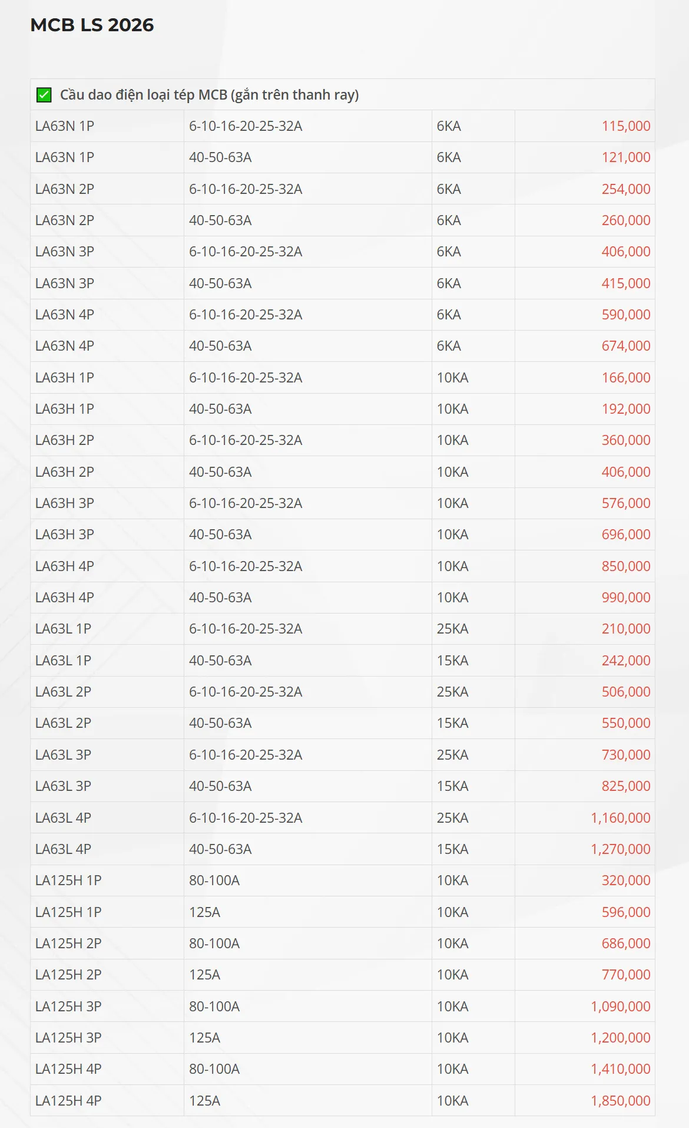689x1128 pixels.
Task: Select the 550,000 price cell
Action: point(625,723)
